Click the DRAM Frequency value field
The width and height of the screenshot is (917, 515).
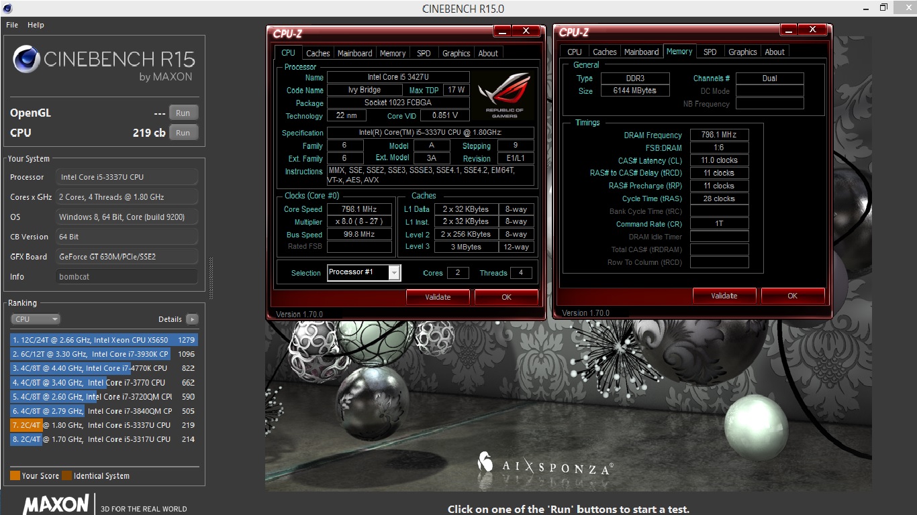point(719,135)
